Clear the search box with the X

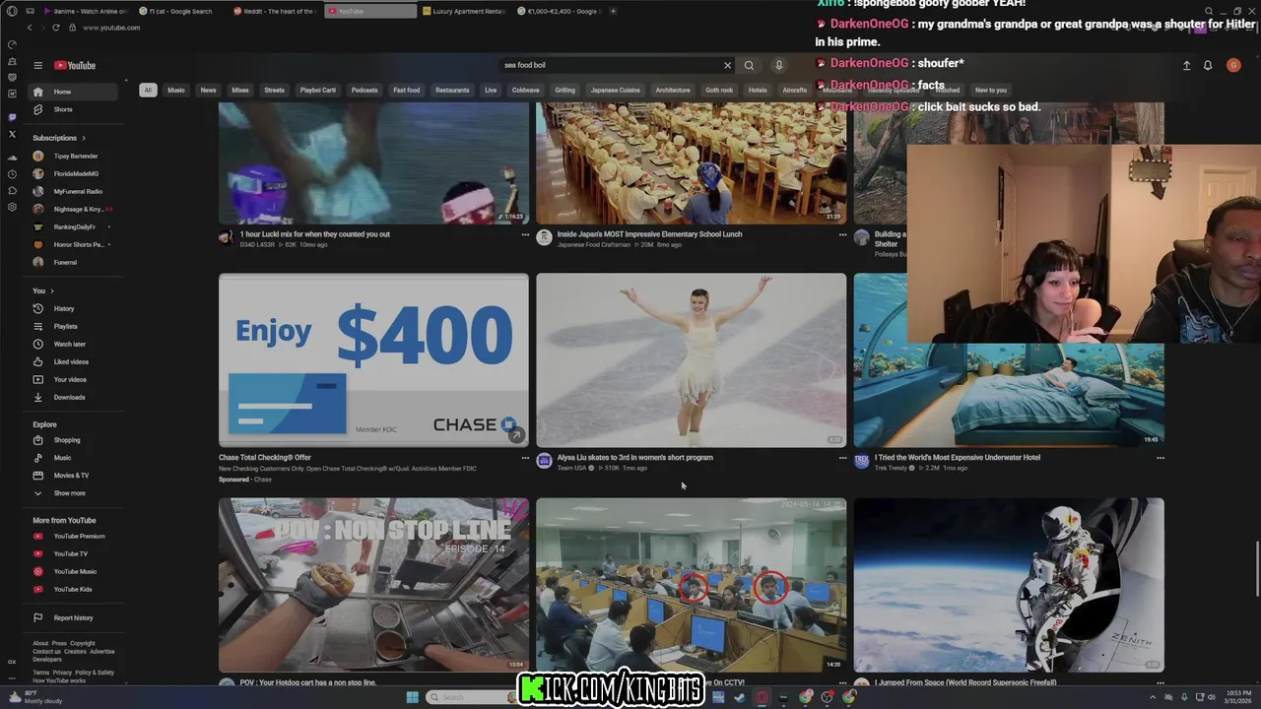coord(728,65)
